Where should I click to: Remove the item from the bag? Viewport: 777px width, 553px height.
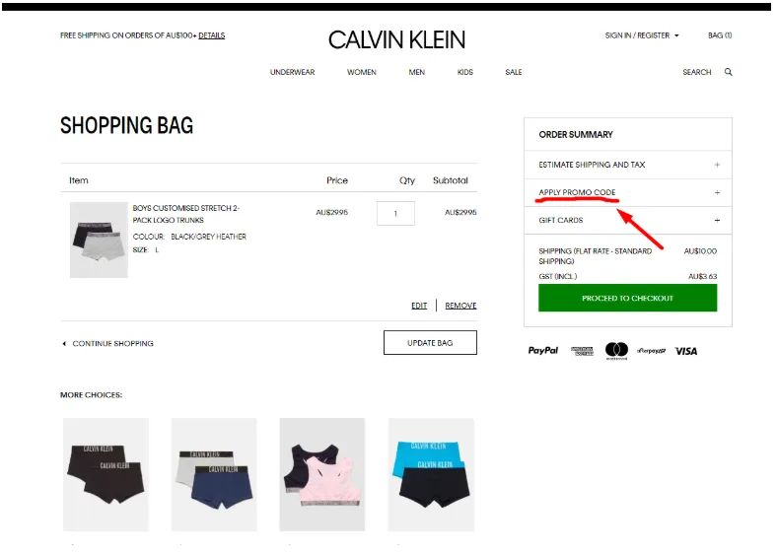460,306
